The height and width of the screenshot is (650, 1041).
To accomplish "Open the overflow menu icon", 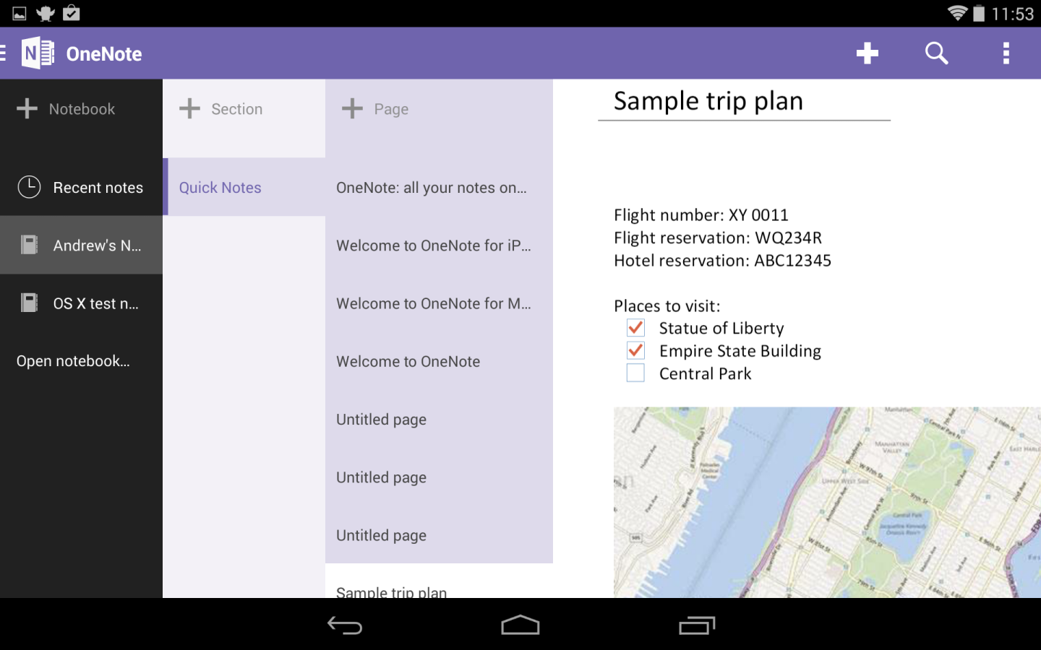I will [x=1005, y=53].
